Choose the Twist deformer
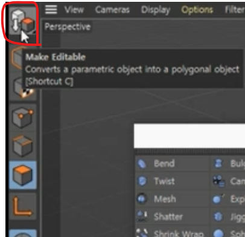Image resolution: width=245 pixels, height=237 pixels. point(172,181)
